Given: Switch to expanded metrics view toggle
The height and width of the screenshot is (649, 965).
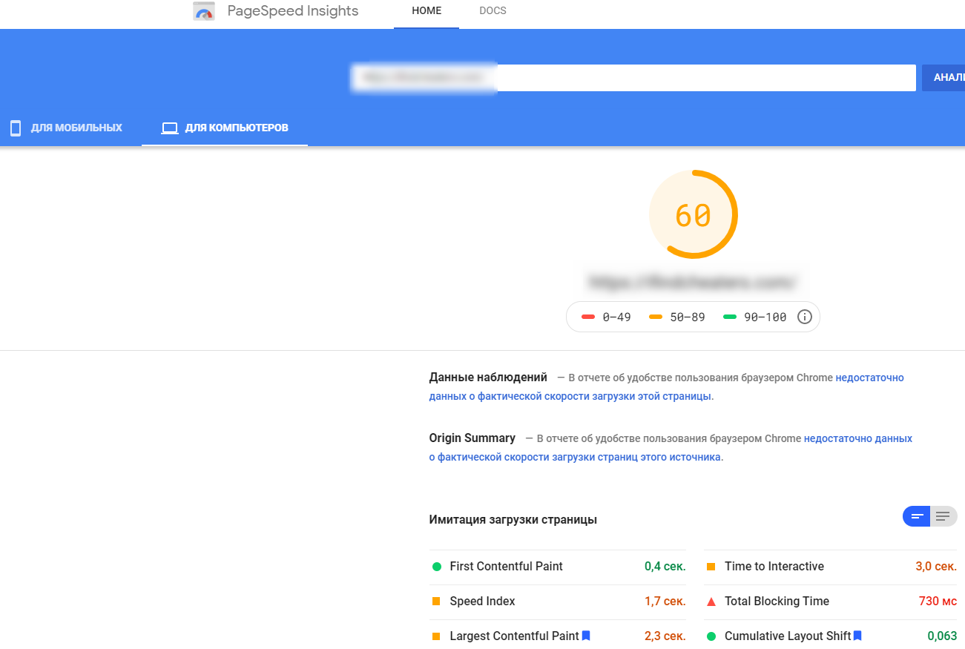Looking at the screenshot, I should point(943,516).
